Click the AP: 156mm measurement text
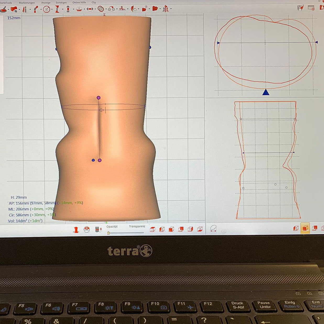324x324 pixels. click(x=46, y=203)
